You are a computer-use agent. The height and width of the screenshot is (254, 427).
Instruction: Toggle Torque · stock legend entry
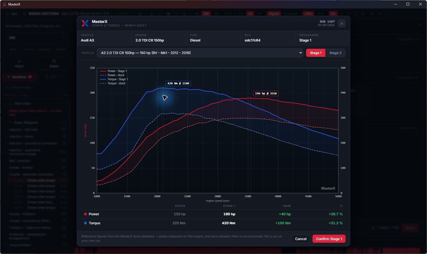coord(113,83)
